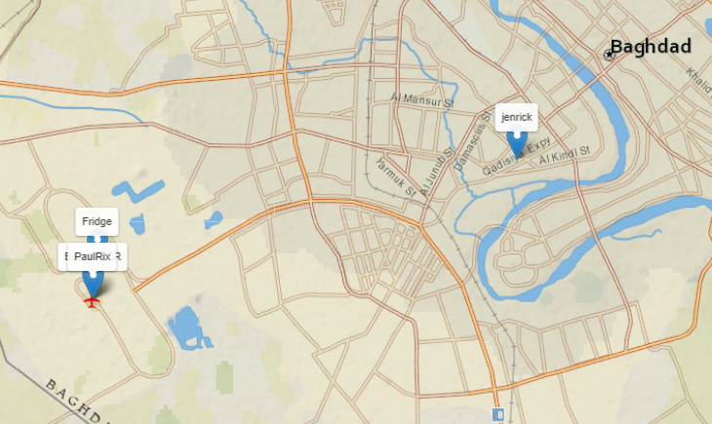This screenshot has height=424, width=712.
Task: Select the Baghdad city name label
Action: click(x=651, y=47)
